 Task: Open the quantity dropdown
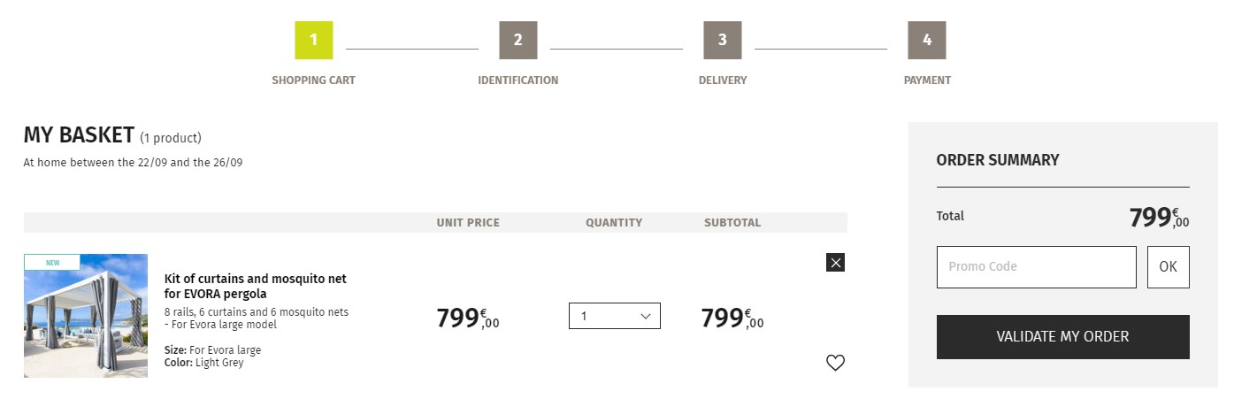click(615, 316)
